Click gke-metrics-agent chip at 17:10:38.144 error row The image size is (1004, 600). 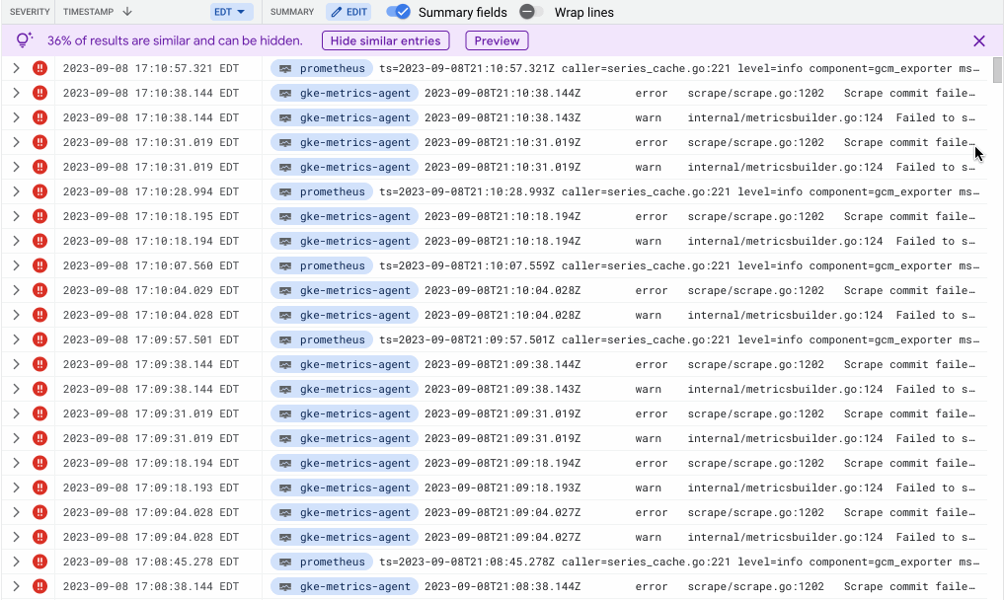tap(344, 93)
